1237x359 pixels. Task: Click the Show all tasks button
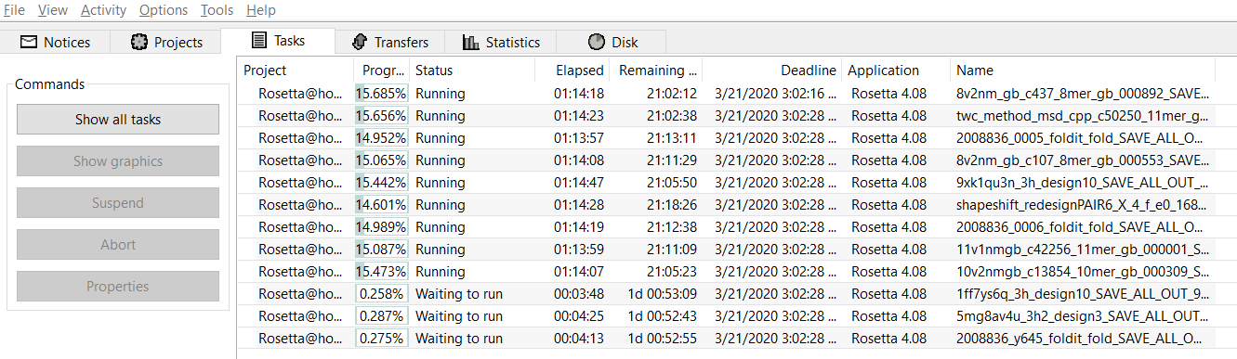pos(118,120)
